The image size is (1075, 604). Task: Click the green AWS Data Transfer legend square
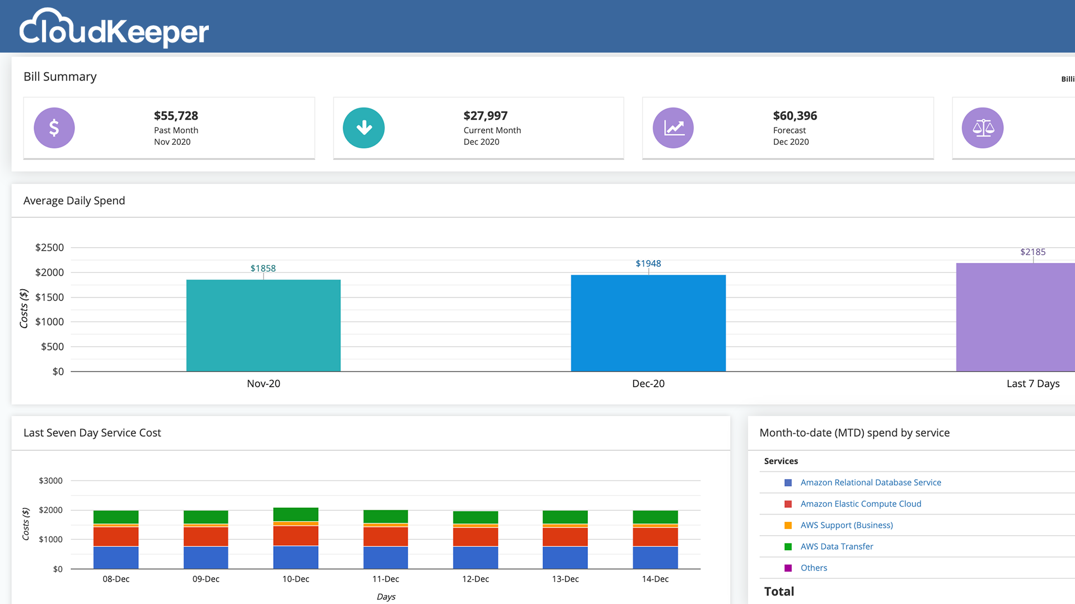tap(788, 546)
